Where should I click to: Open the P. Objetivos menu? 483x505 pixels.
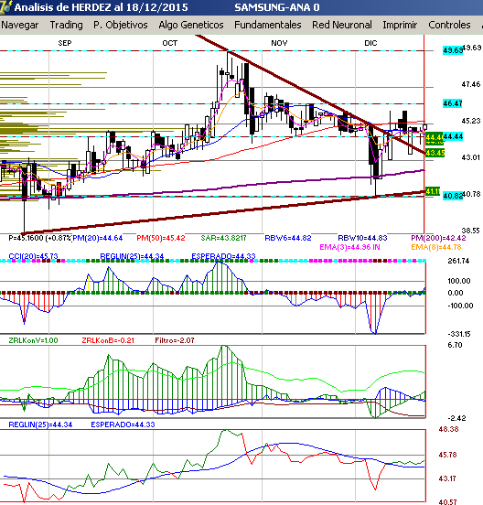point(121,25)
